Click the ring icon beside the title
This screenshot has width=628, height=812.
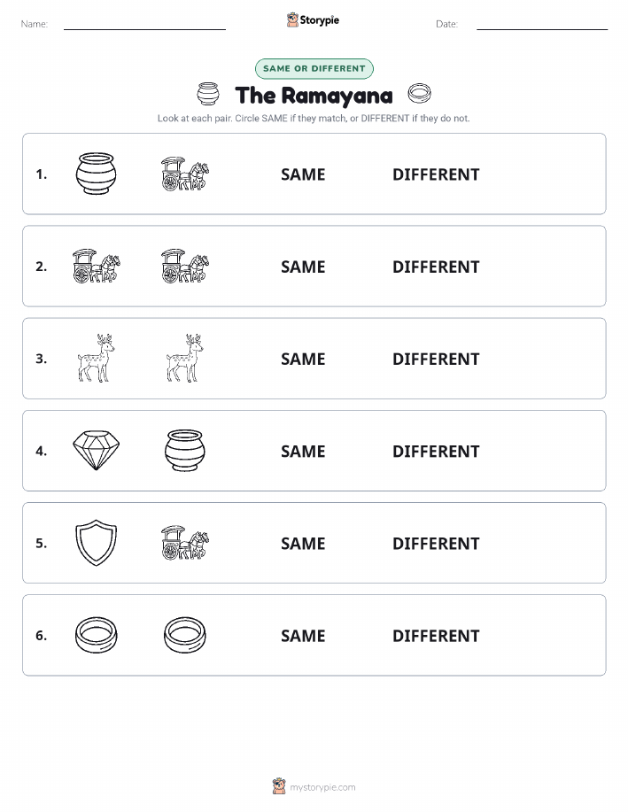point(419,93)
